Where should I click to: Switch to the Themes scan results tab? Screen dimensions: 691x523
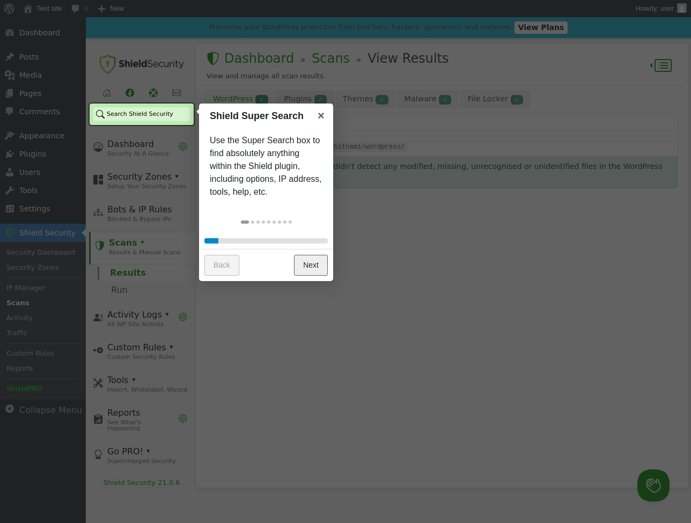point(365,99)
